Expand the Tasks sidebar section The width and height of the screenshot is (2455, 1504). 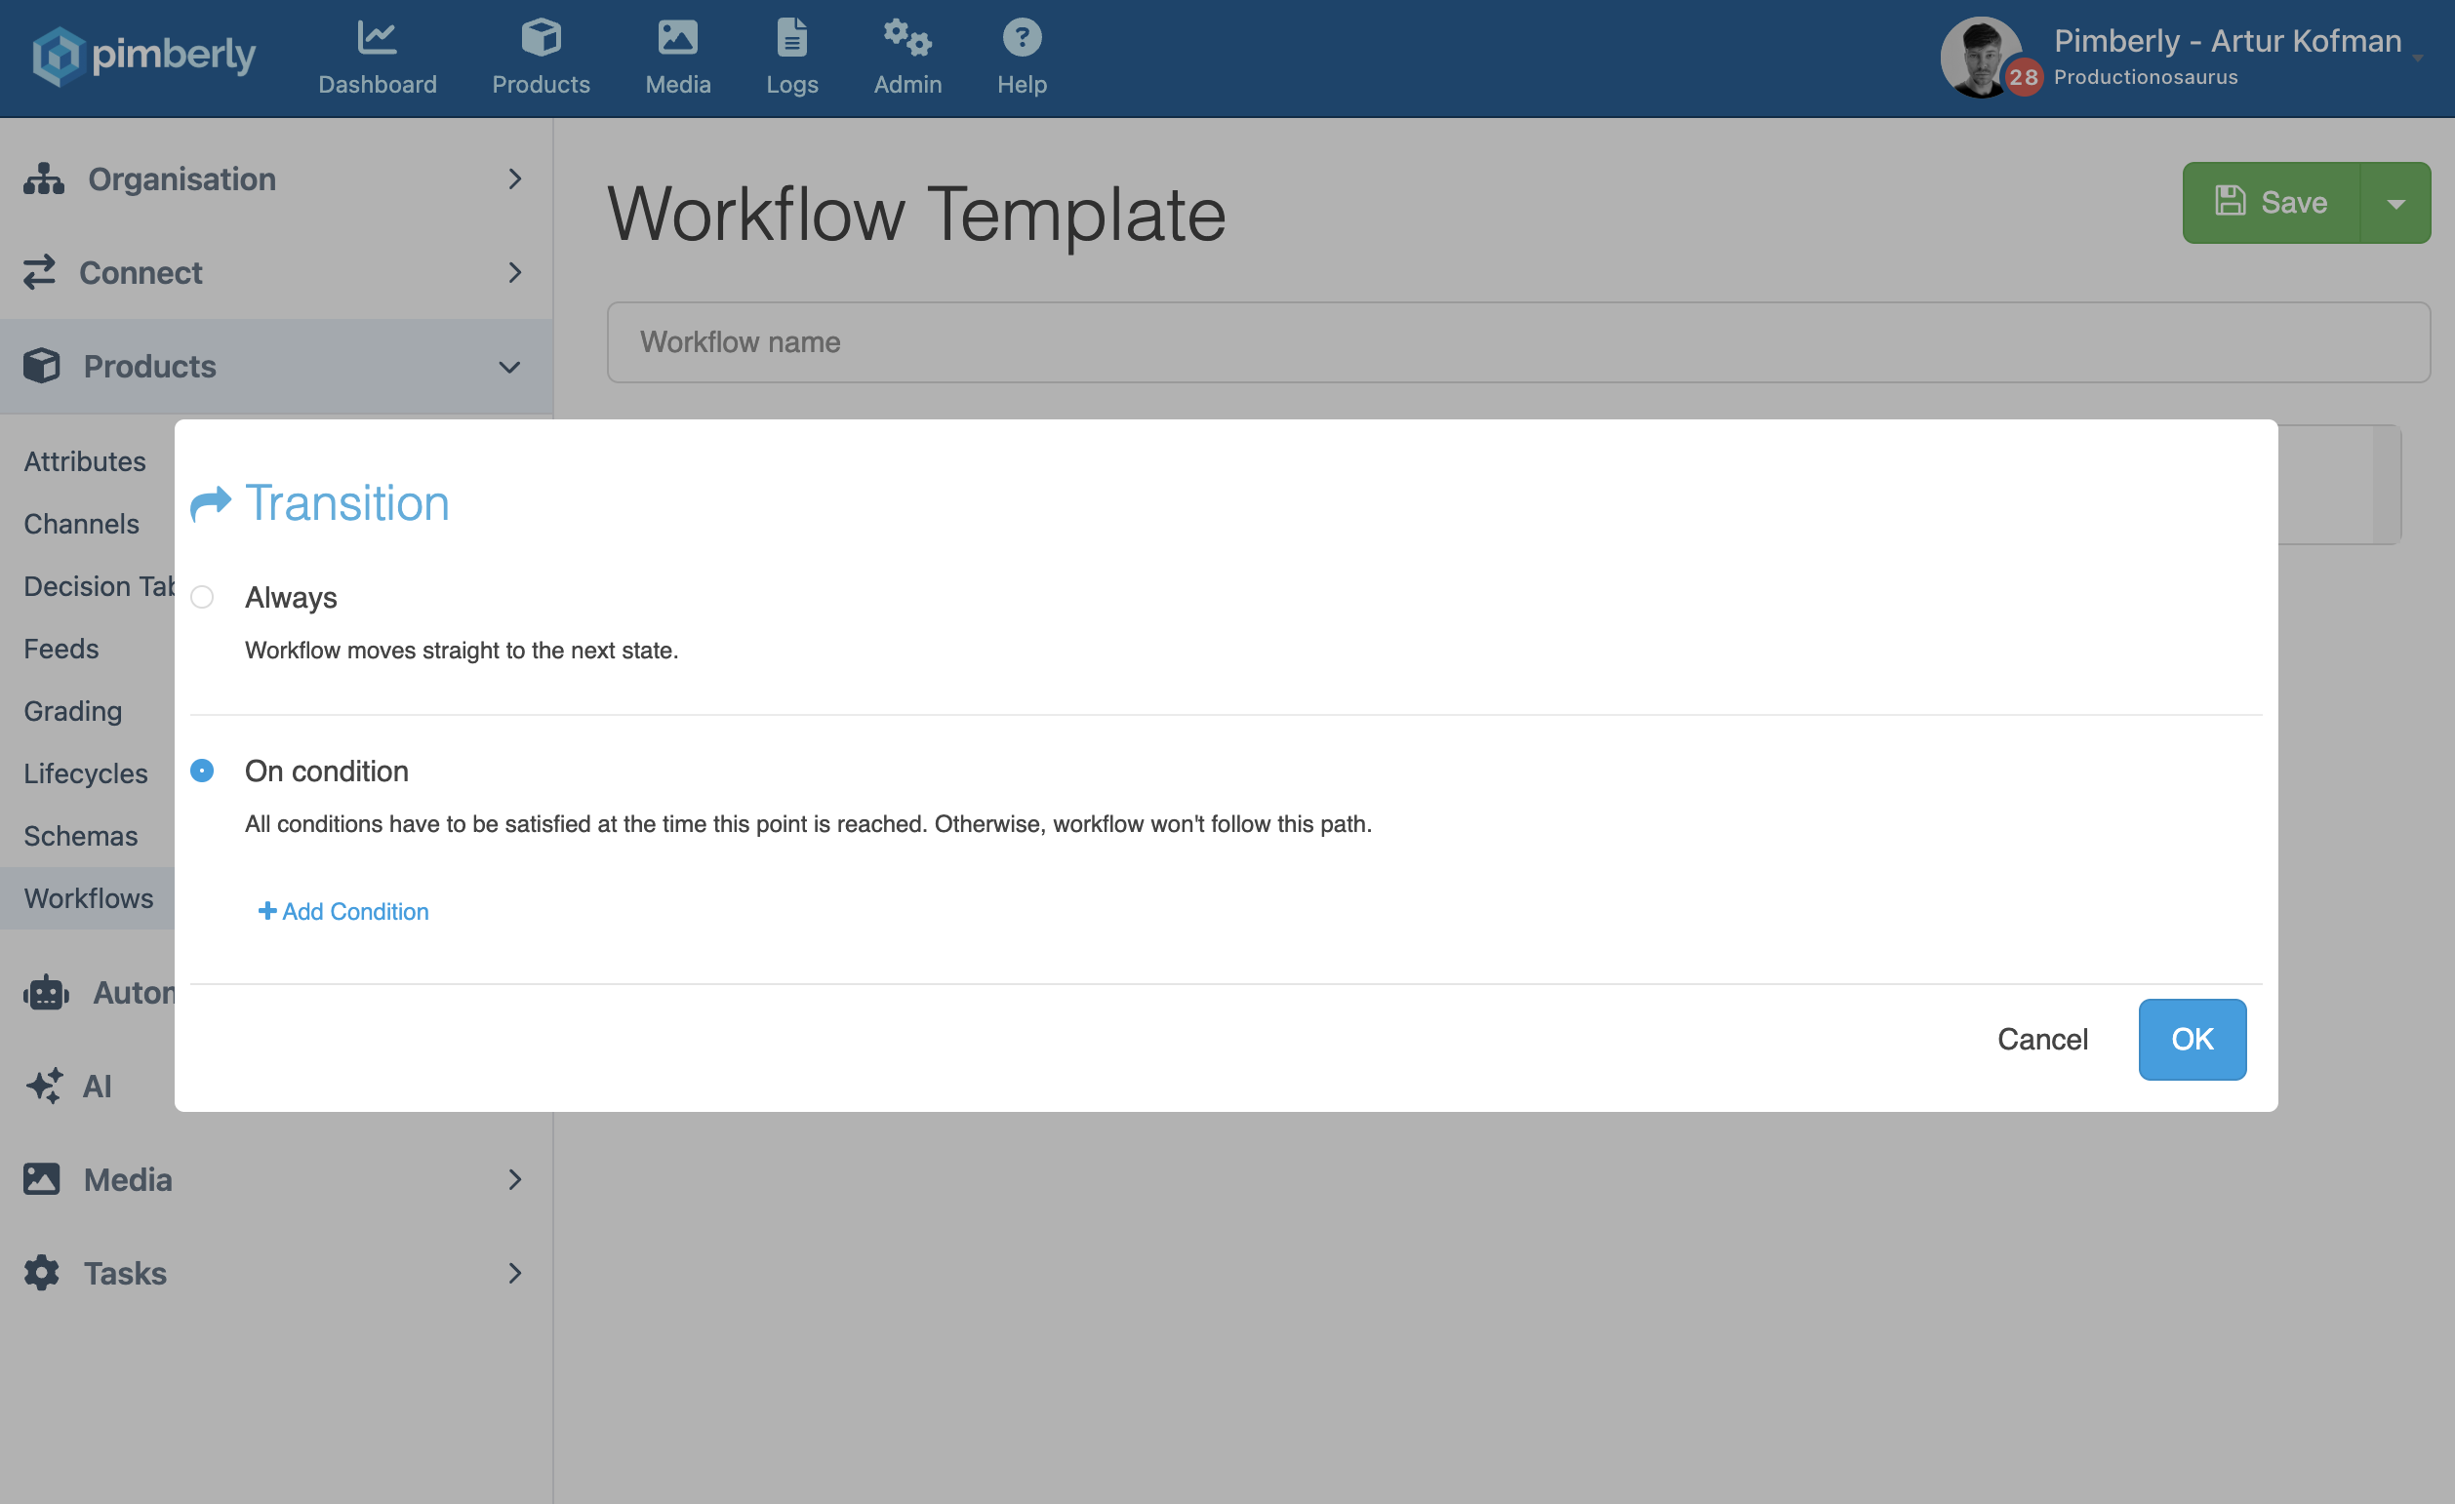[x=514, y=1273]
